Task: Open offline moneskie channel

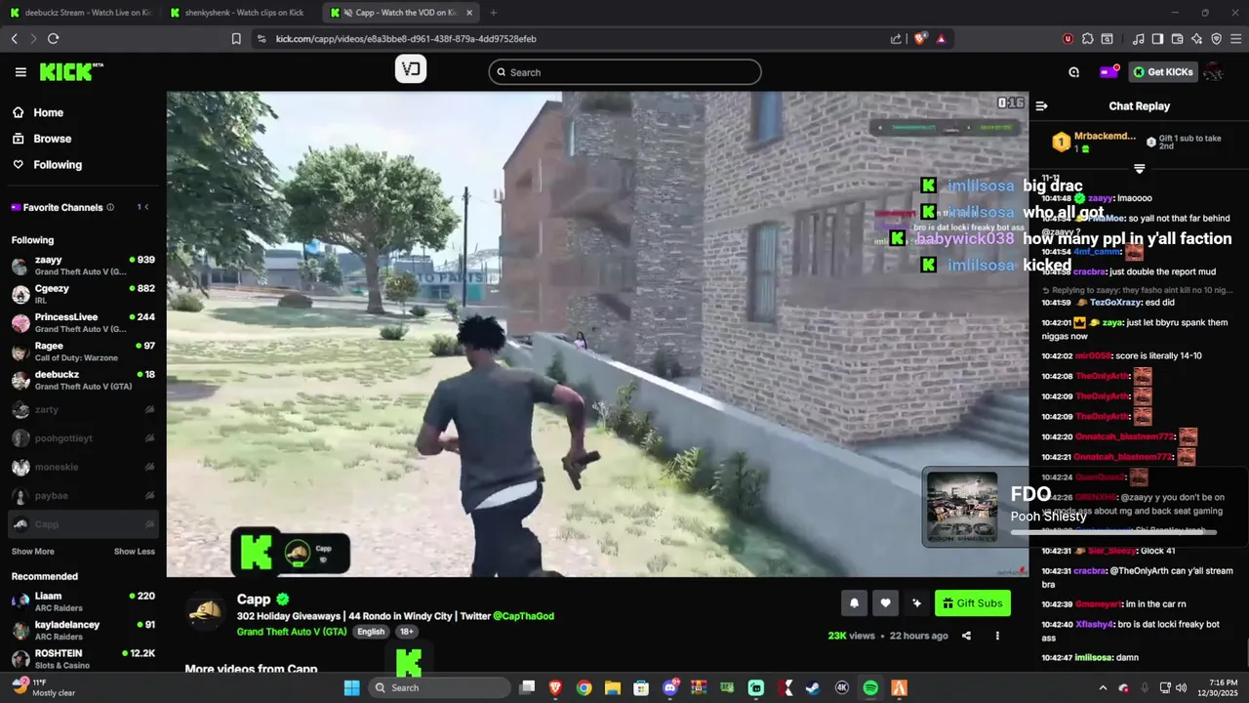Action: 83,467
